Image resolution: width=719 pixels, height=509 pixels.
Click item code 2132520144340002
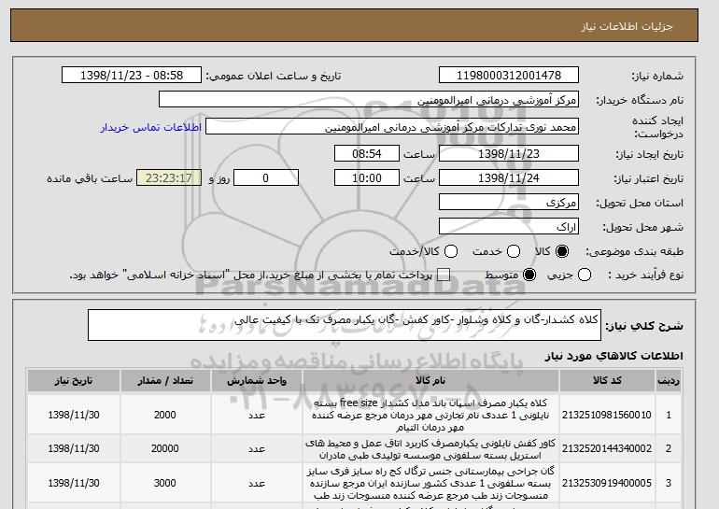(x=607, y=448)
